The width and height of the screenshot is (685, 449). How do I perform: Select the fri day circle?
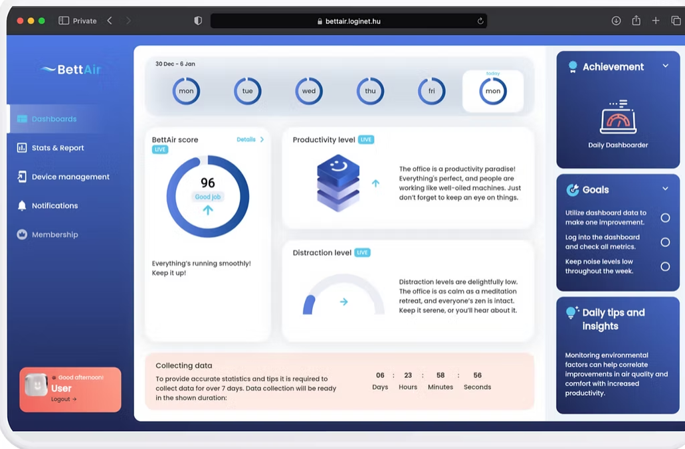(x=432, y=91)
